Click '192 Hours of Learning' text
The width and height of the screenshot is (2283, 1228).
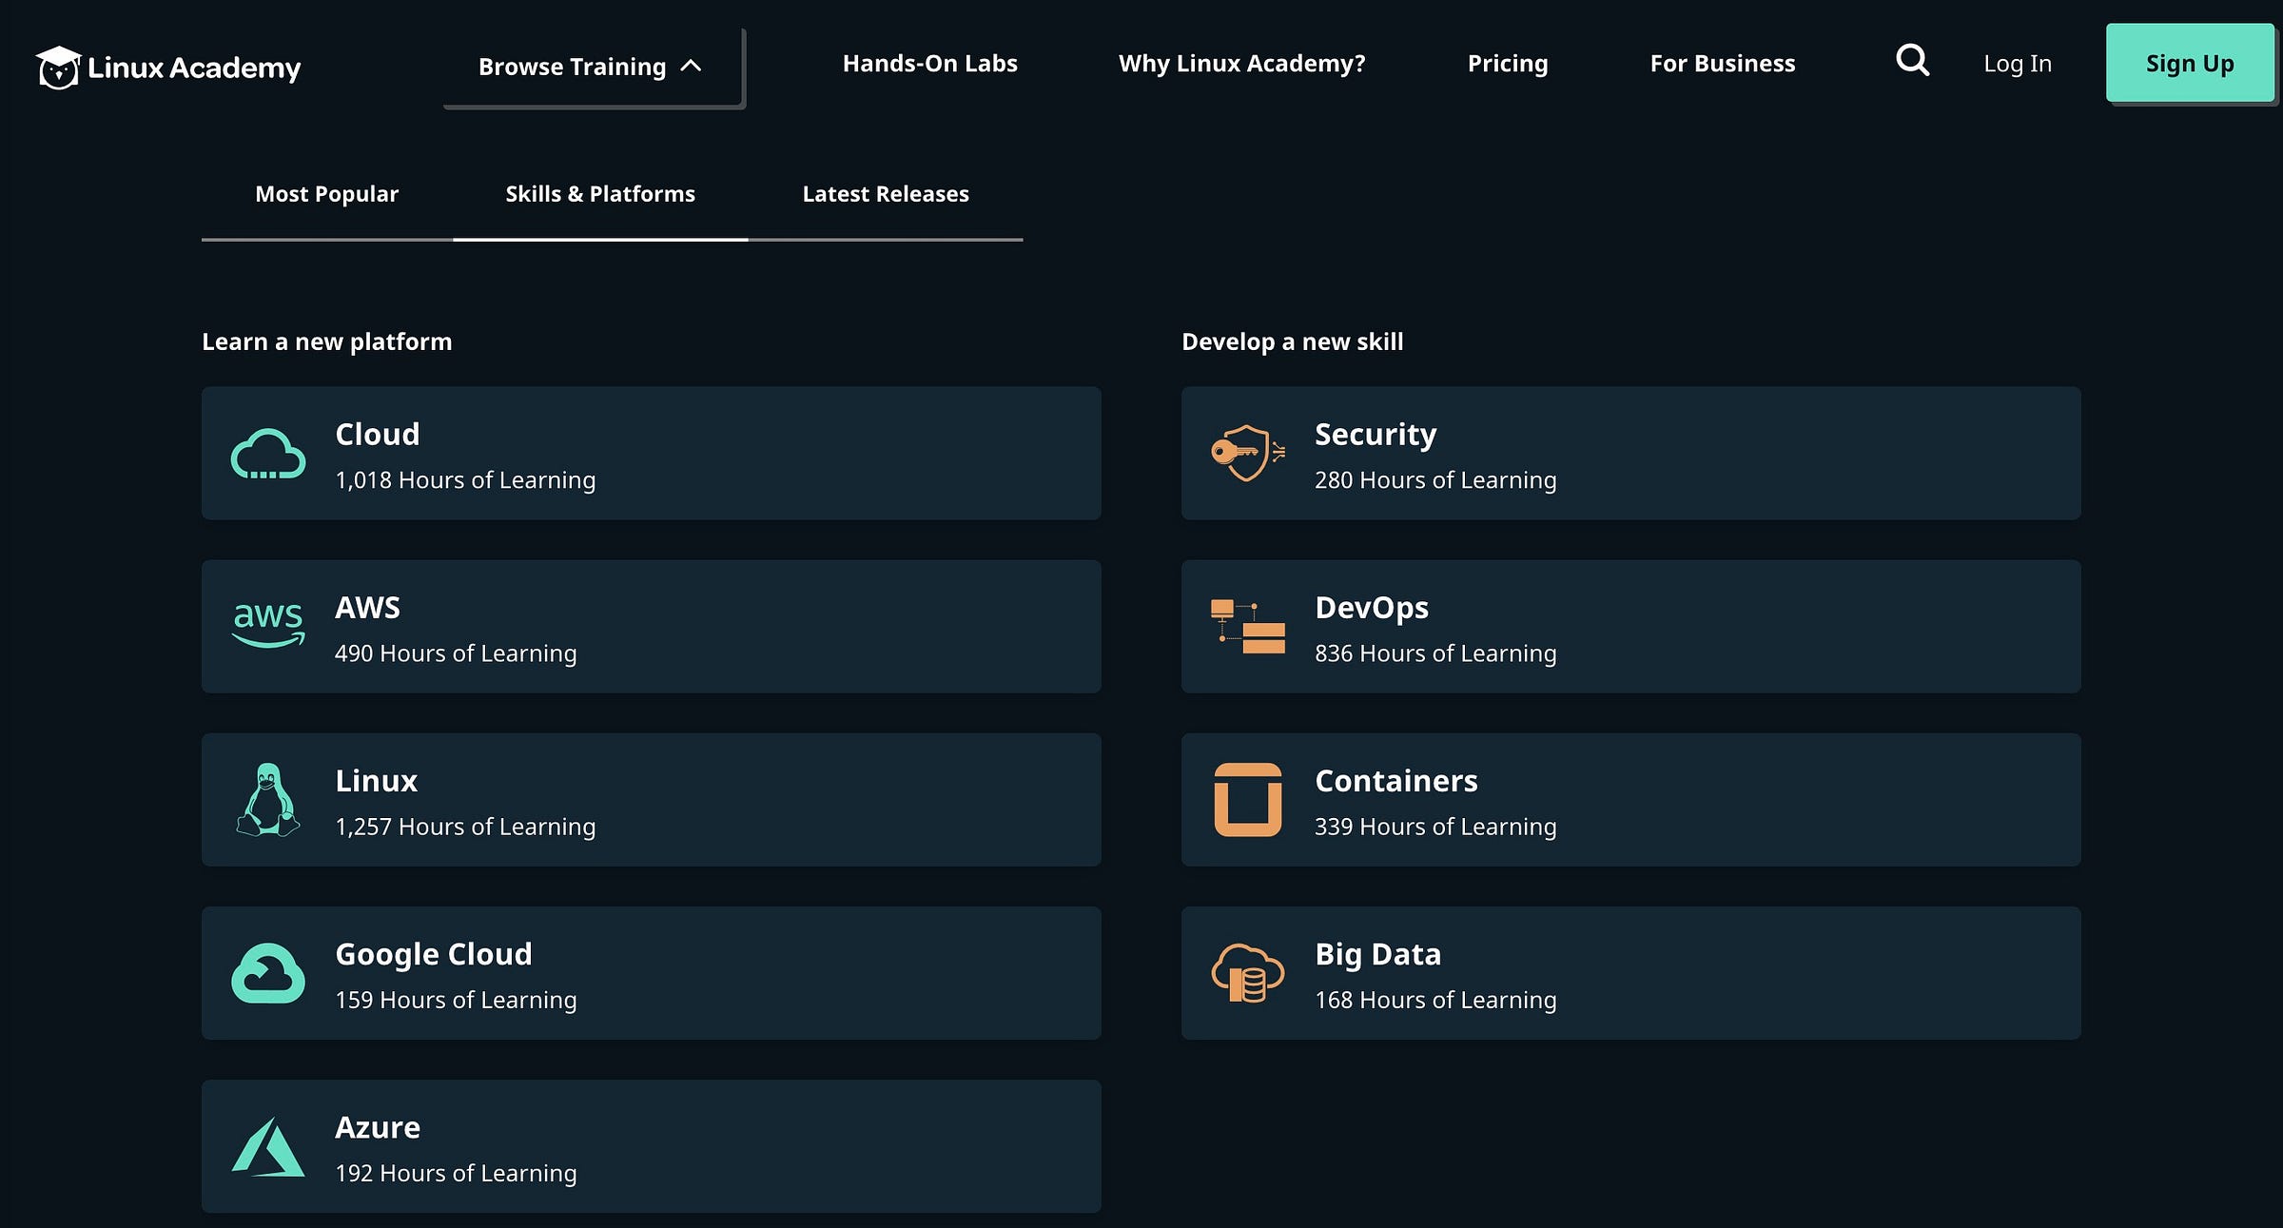click(x=456, y=1173)
